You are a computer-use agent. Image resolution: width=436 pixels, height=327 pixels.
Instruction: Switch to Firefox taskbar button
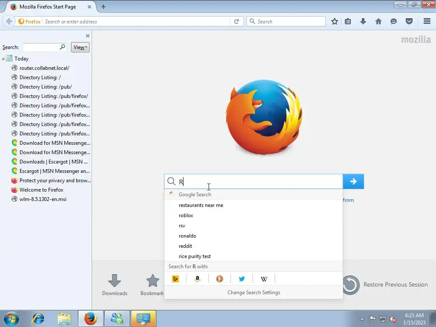click(91, 318)
